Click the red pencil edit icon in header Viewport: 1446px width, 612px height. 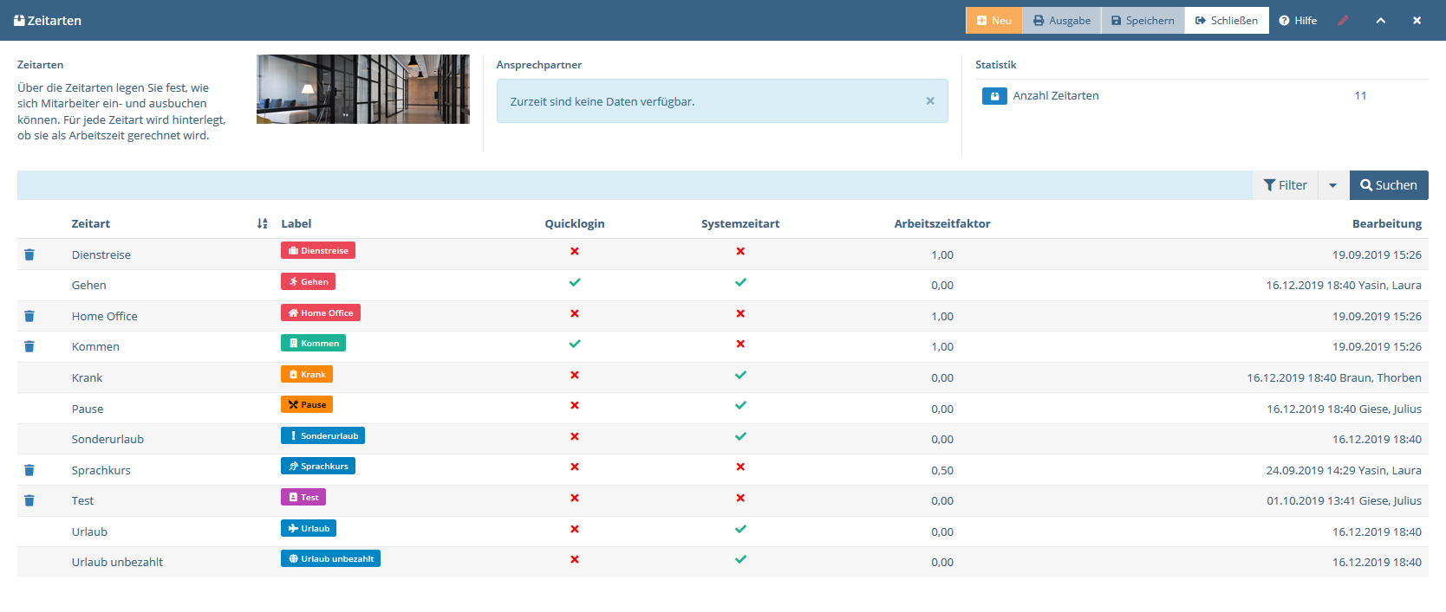[1343, 21]
